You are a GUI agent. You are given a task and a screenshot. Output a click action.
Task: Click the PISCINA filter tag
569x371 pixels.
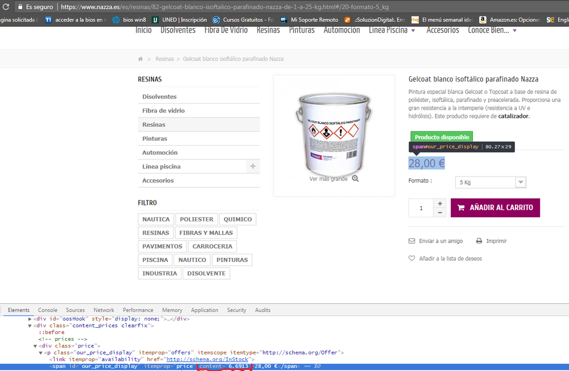[x=155, y=260]
